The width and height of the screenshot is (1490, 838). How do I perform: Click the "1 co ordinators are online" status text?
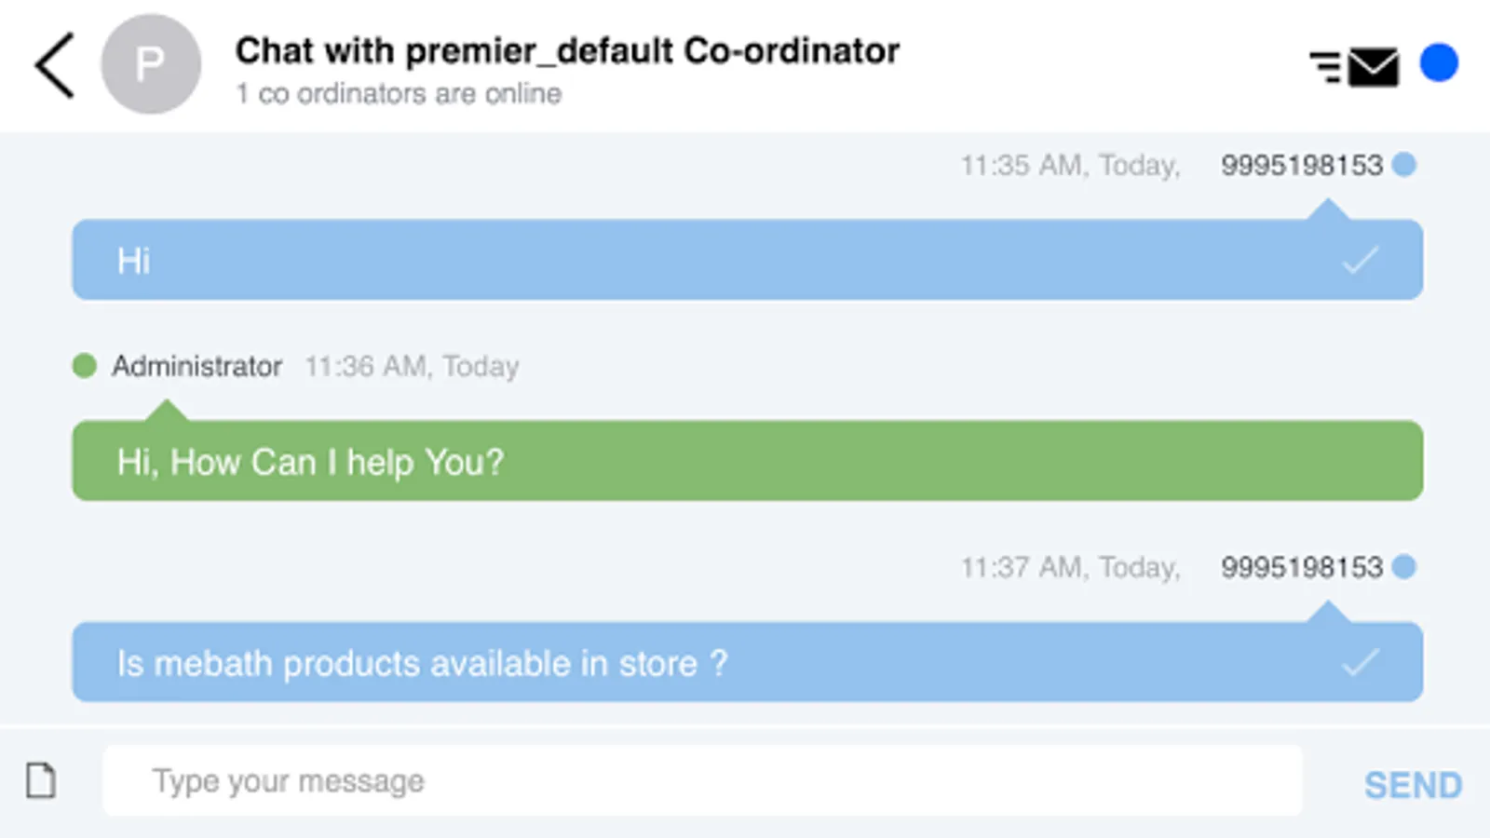tap(399, 94)
